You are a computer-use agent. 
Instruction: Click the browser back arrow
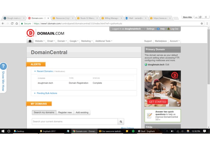pos(3,24)
